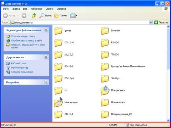This screenshot has height=128, width=171.
Task: Click the Windows flag logo
Action: (166, 9)
